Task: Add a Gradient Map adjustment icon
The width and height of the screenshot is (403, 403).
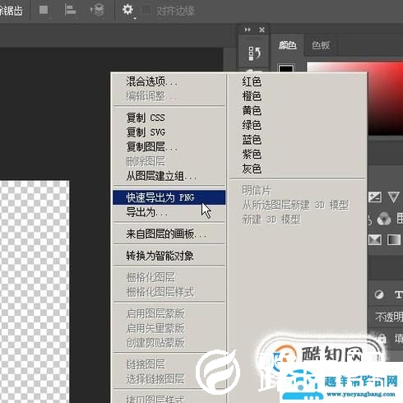Action: click(393, 240)
